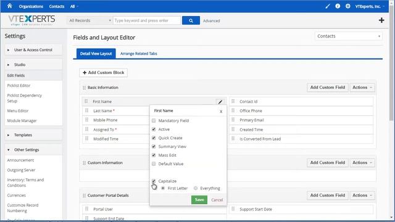This screenshot has width=395, height=222.
Task: Click Add Custom Block button
Action: pyautogui.click(x=103, y=73)
